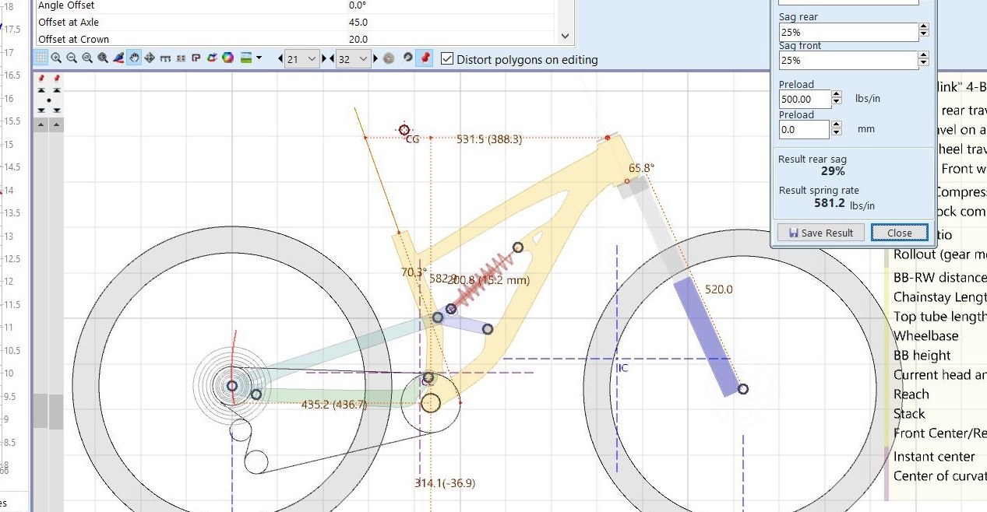This screenshot has height=512, width=987.
Task: Click left arrow before the 21 combo box
Action: (280, 59)
